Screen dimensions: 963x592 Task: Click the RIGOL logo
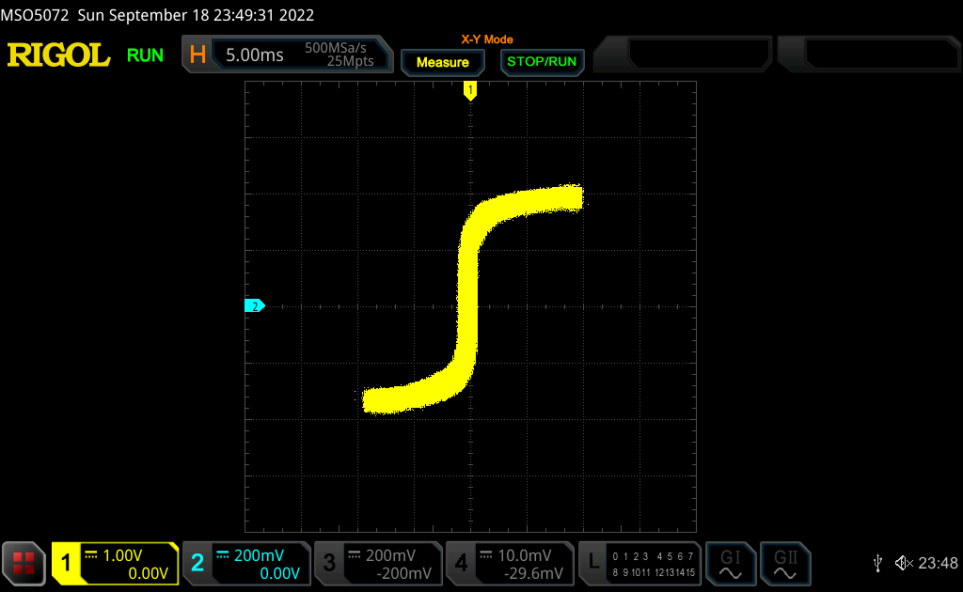tap(58, 55)
